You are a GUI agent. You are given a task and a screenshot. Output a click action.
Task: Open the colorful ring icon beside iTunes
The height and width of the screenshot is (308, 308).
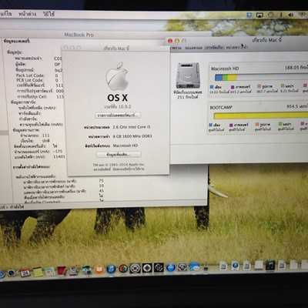(123, 269)
